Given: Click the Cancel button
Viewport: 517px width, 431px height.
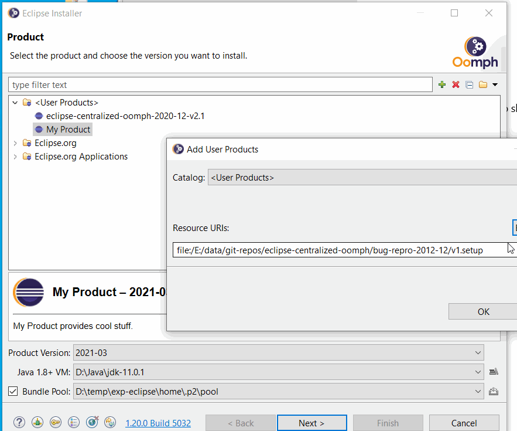Looking at the screenshot, I should click(x=464, y=423).
